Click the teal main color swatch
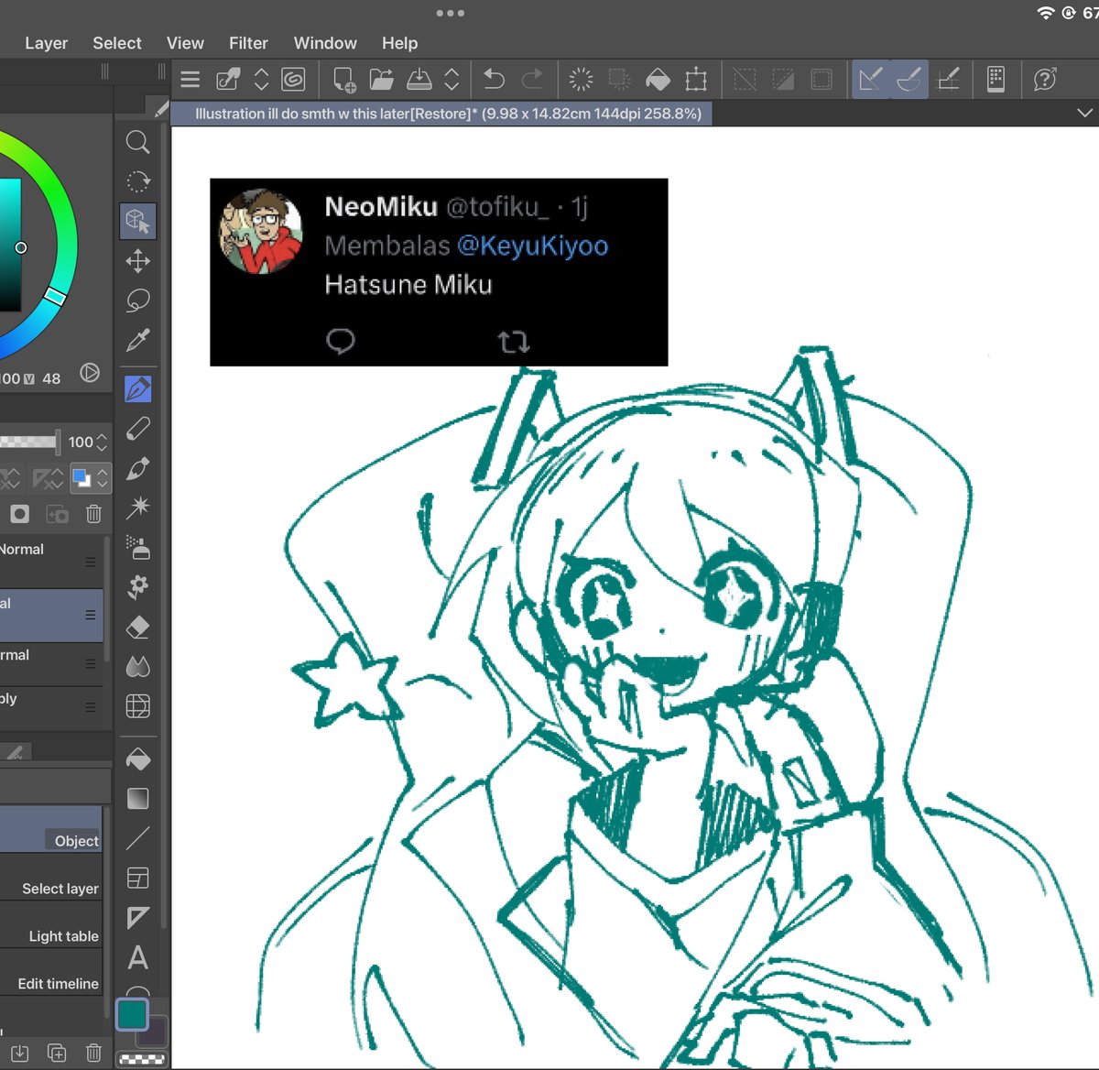This screenshot has height=1070, width=1099. [132, 1015]
